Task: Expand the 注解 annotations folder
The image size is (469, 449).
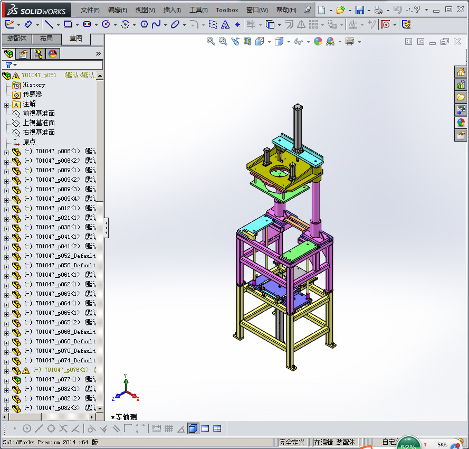Action: click(x=6, y=105)
